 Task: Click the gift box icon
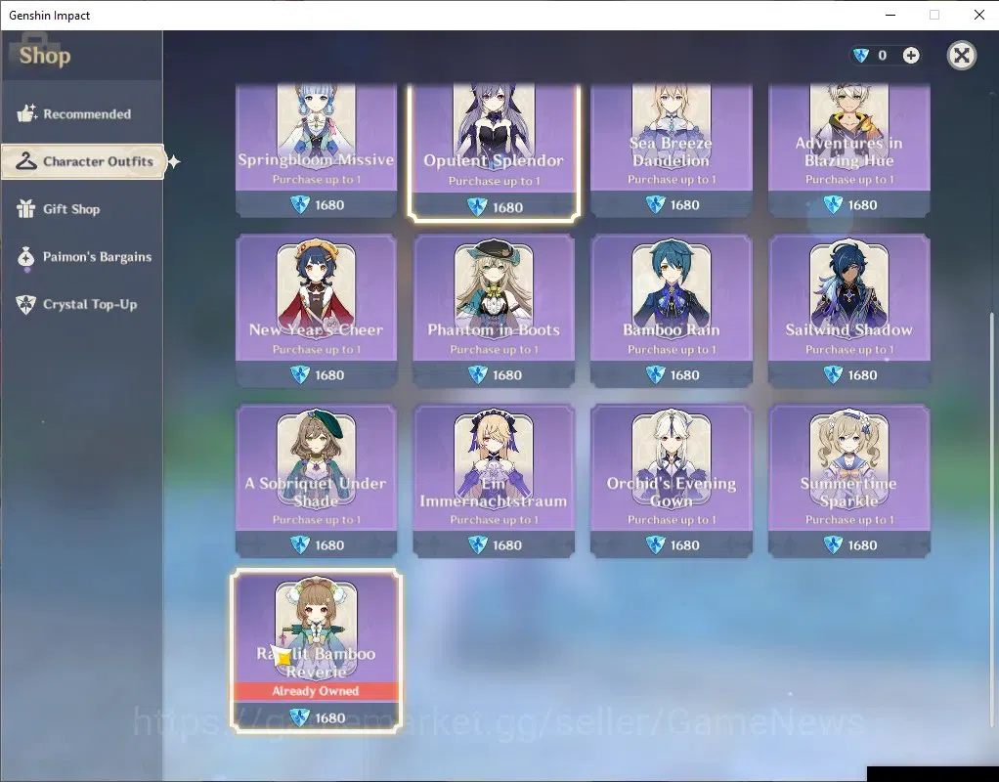[x=26, y=208]
